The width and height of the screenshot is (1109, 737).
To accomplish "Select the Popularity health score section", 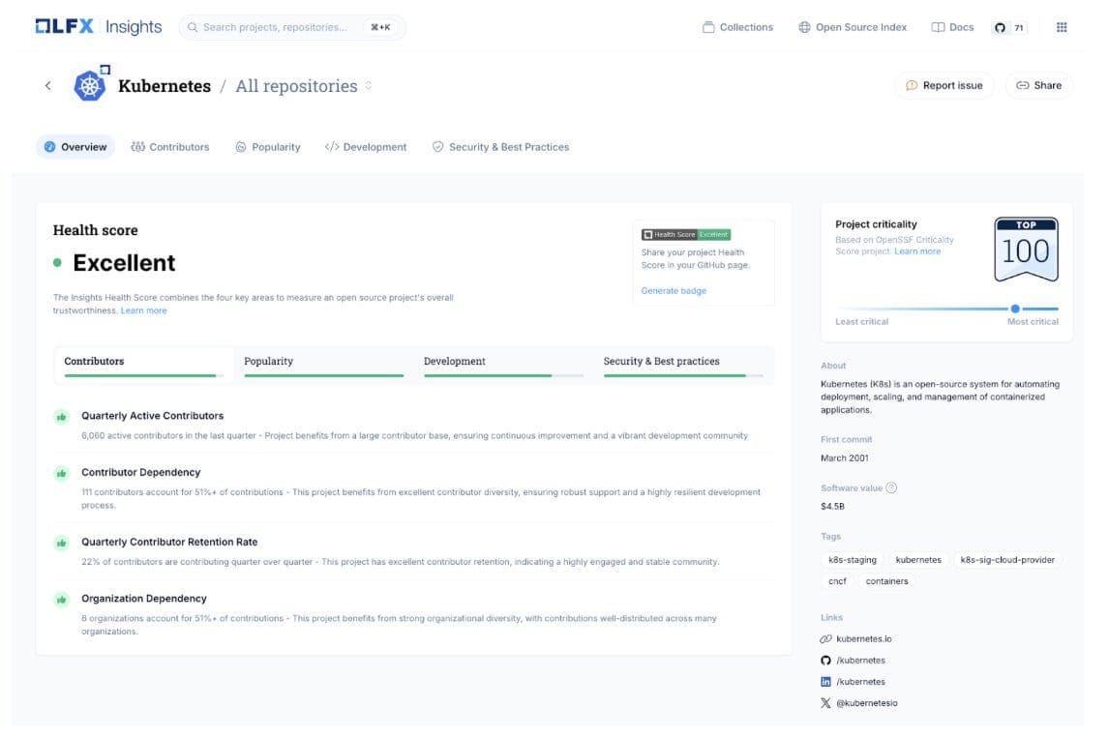I will (323, 365).
